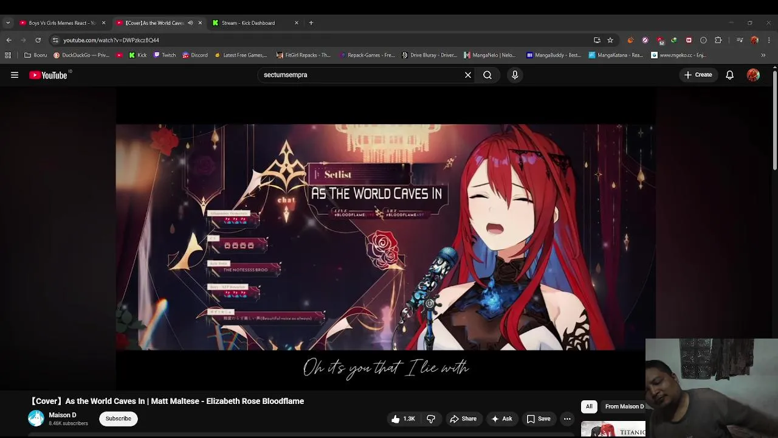Image resolution: width=778 pixels, height=438 pixels.
Task: Open the MangaKatana bookmark
Action: tap(616, 55)
